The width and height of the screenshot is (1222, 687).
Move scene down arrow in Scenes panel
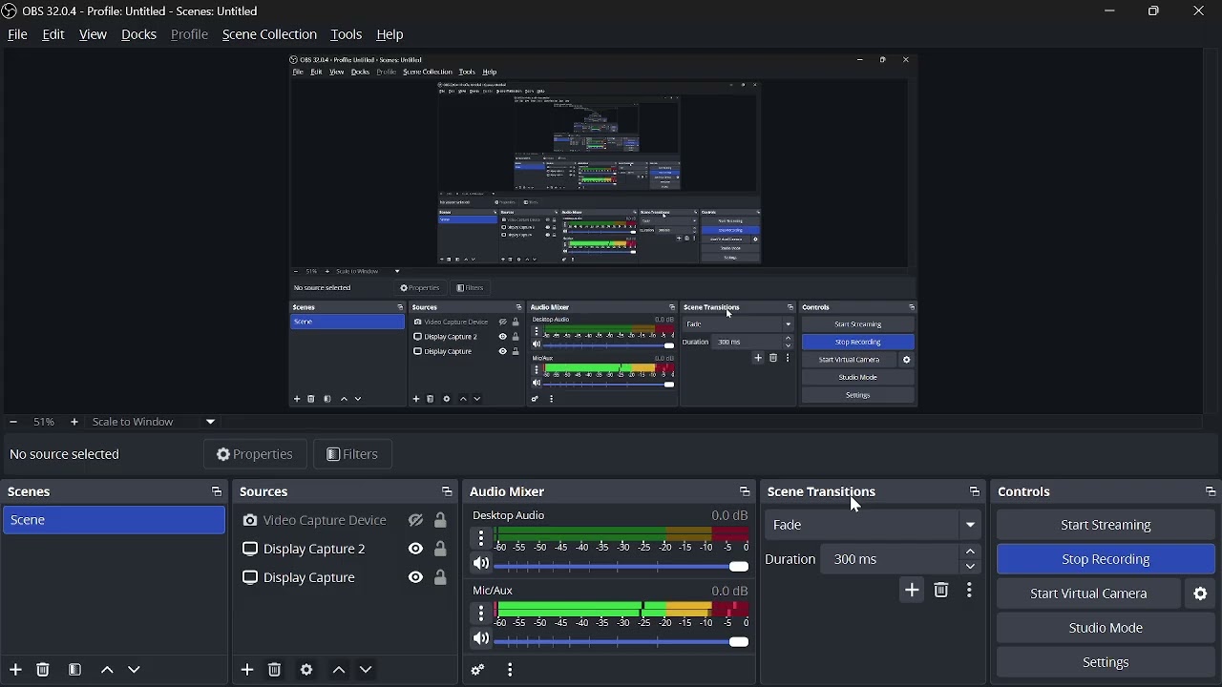click(135, 671)
